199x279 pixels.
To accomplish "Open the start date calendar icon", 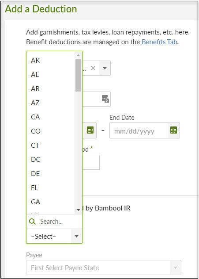I will click(90, 130).
